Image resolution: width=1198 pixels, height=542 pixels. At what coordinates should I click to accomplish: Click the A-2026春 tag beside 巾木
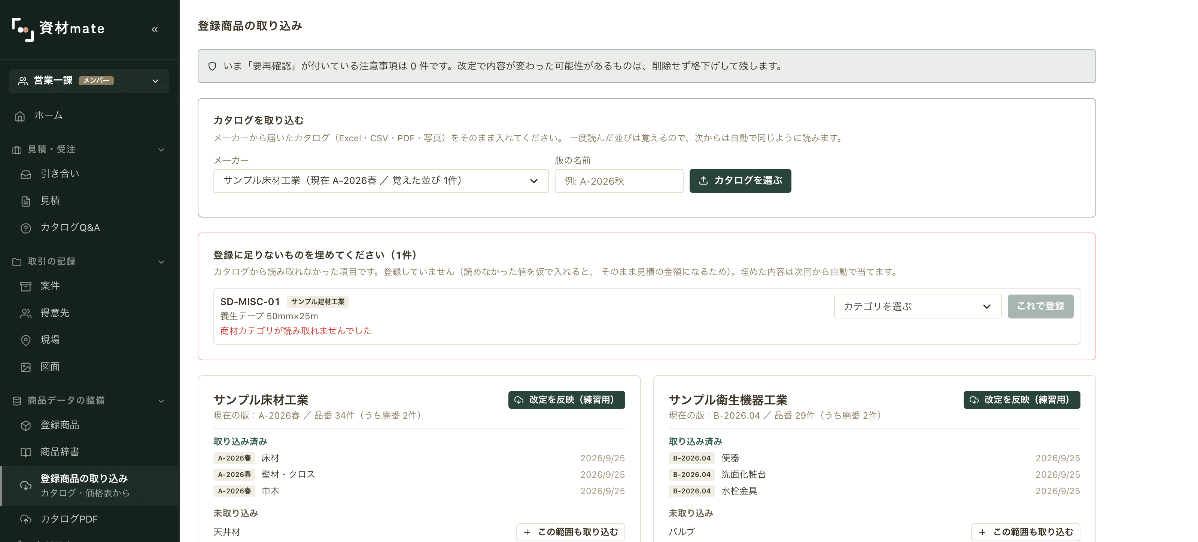pyautogui.click(x=234, y=492)
